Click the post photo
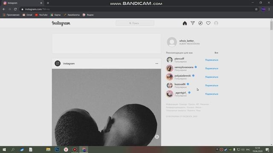273x153 pixels. [x=106, y=108]
